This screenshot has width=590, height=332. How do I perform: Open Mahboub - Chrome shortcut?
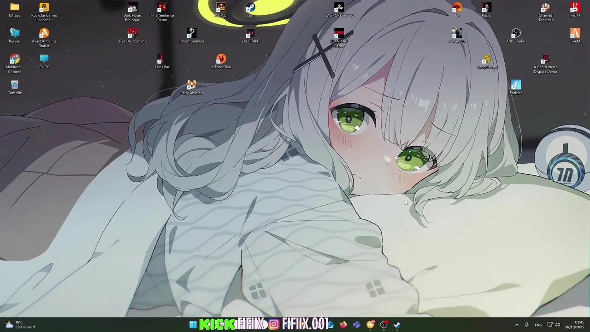14,64
